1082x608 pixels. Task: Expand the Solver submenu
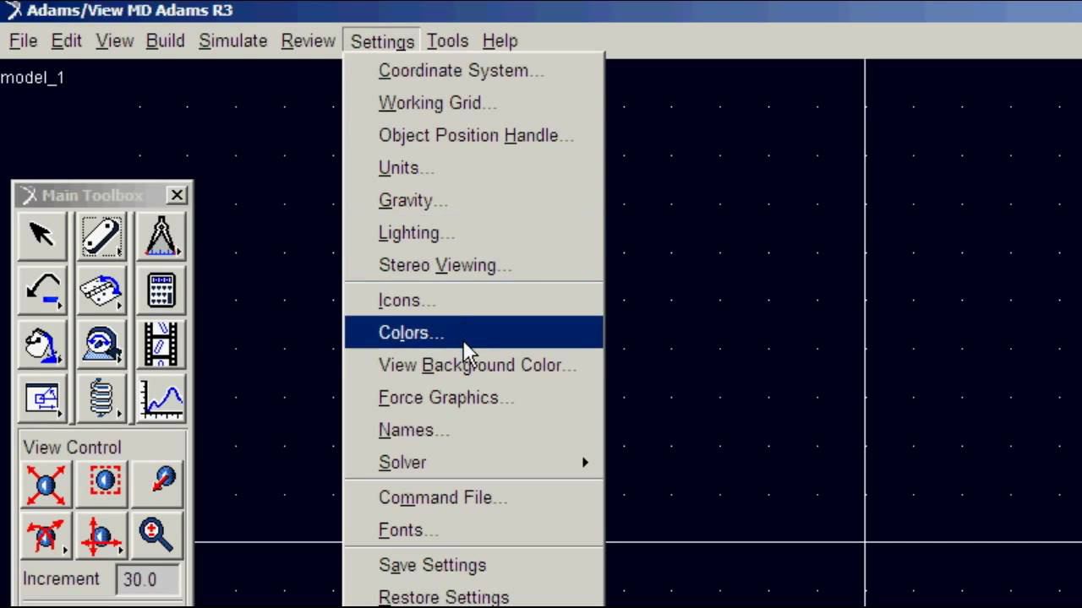tap(473, 463)
